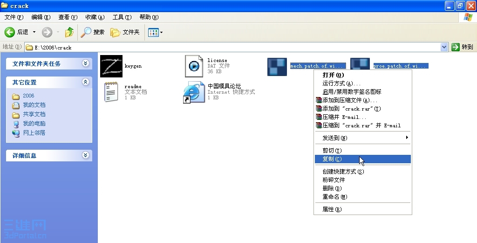Viewport: 477px width, 243px height.
Task: Click the Back arrow icon
Action: (x=10, y=32)
